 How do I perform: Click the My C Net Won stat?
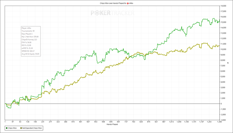[30, 37]
